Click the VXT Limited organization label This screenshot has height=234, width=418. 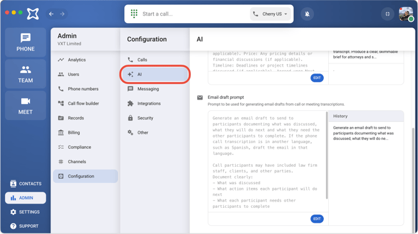[69, 44]
